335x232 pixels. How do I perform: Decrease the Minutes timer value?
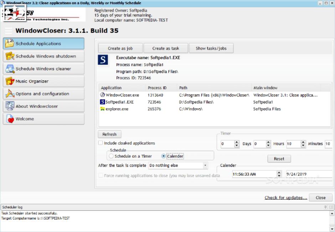303,146
